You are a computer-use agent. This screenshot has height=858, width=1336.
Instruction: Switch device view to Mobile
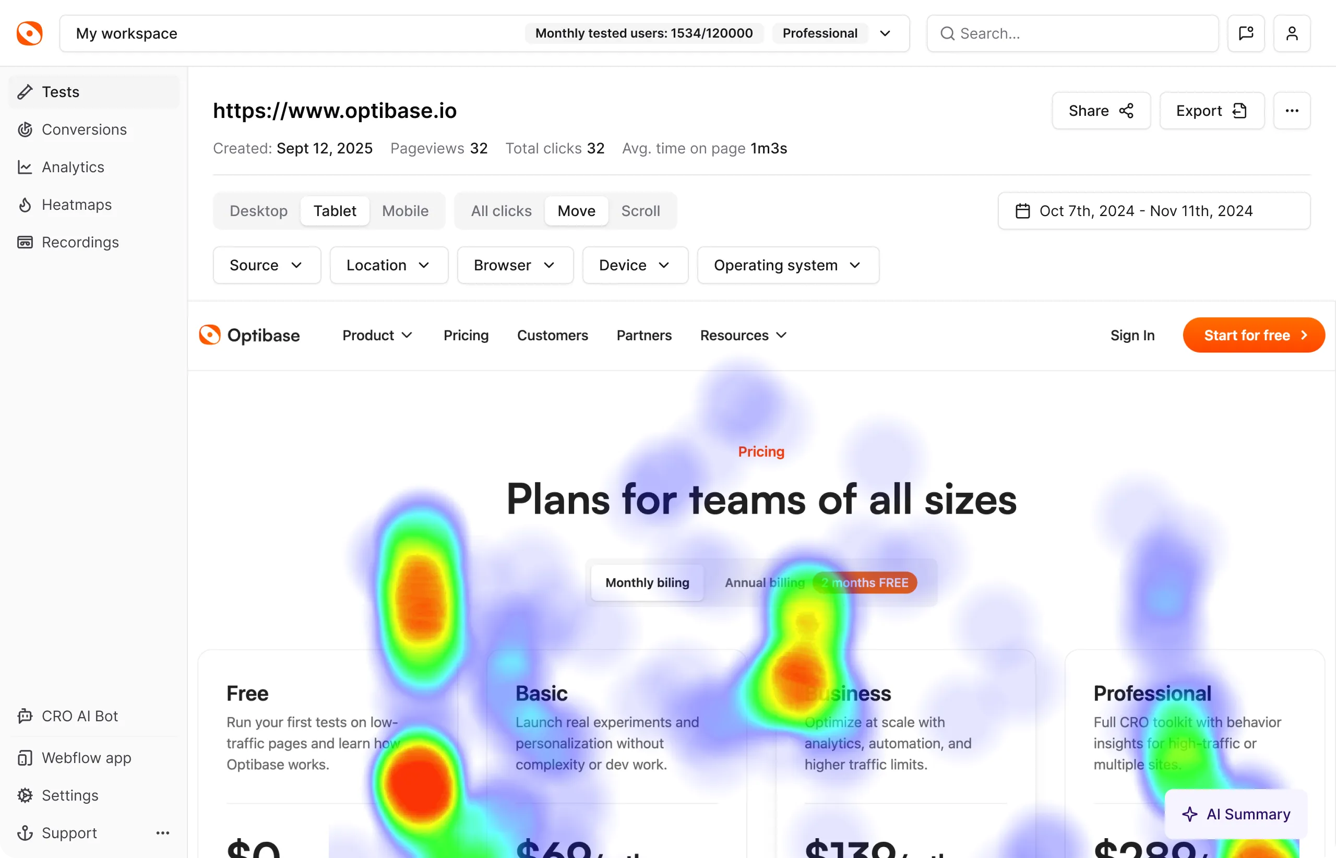pyautogui.click(x=405, y=211)
